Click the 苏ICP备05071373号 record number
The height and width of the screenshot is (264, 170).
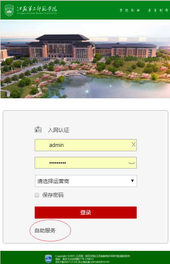66,262
